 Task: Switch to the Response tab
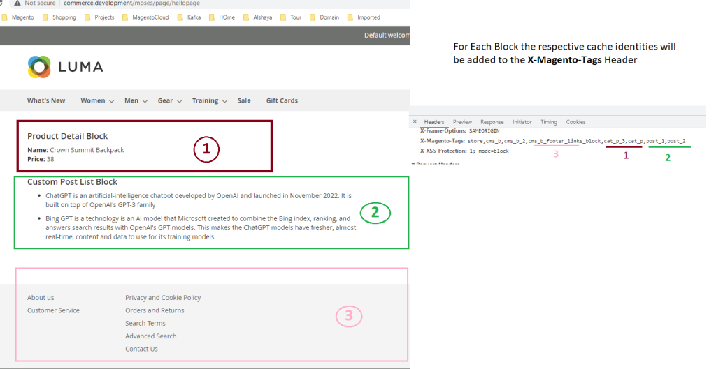492,122
